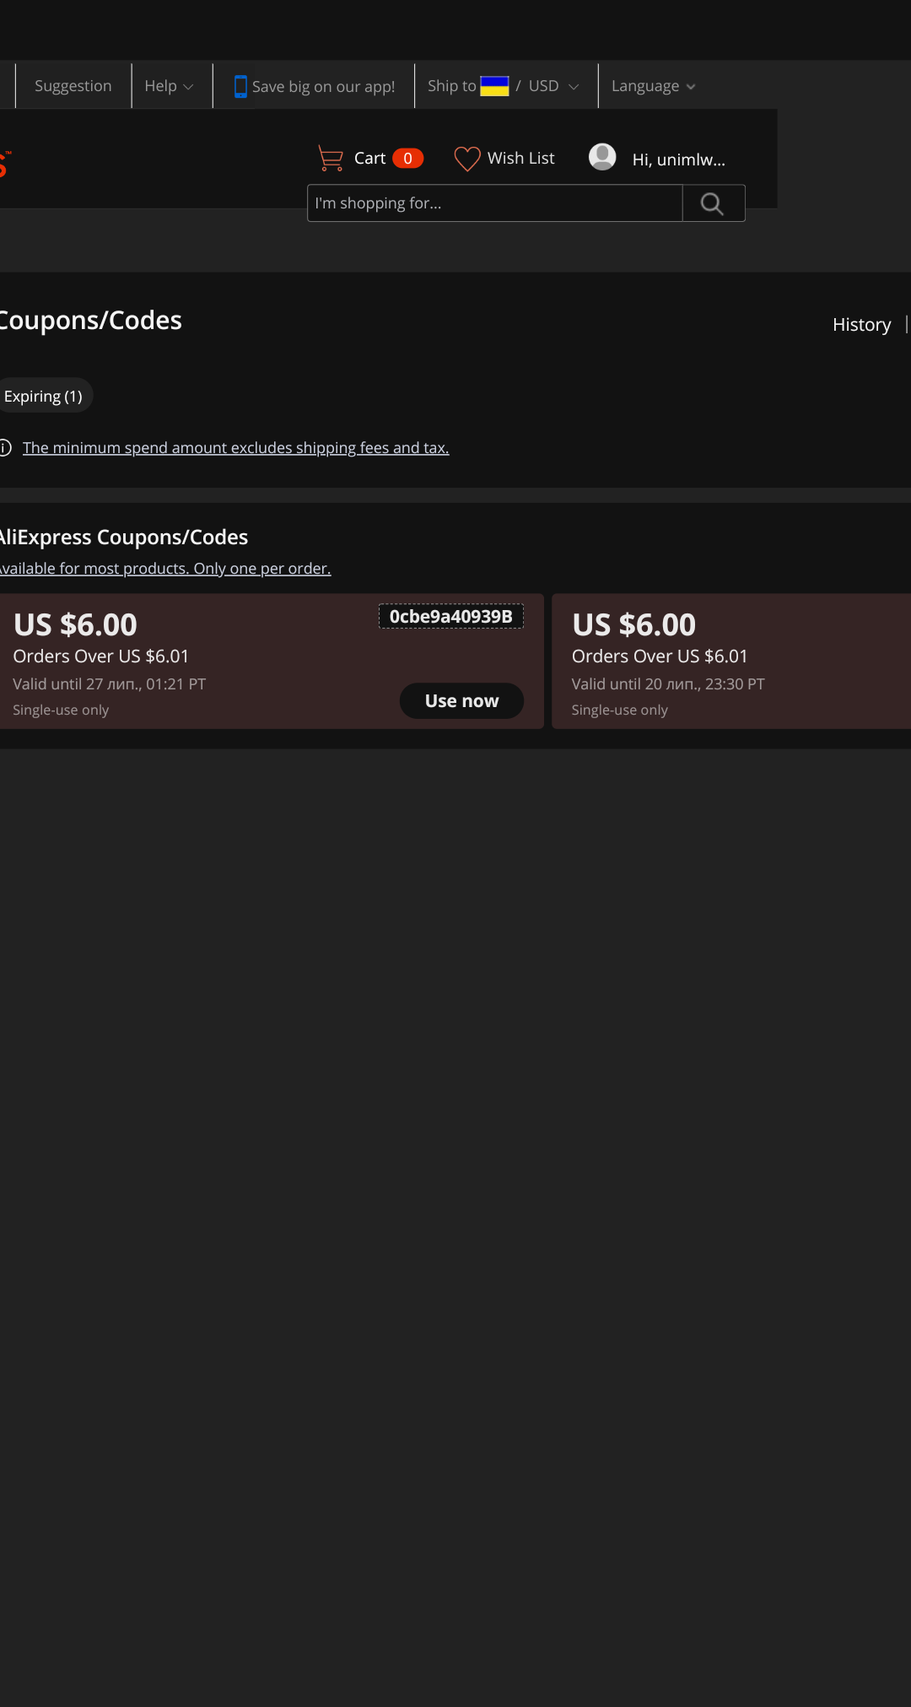
Task: Click Available for most products link
Action: coord(165,569)
